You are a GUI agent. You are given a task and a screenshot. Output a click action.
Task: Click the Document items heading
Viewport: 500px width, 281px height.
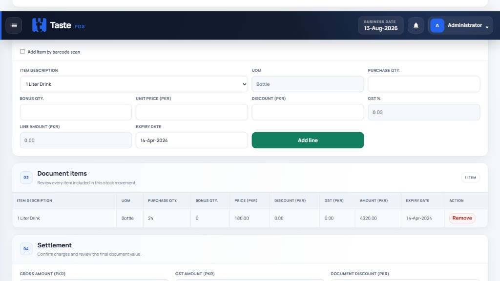pyautogui.click(x=62, y=173)
